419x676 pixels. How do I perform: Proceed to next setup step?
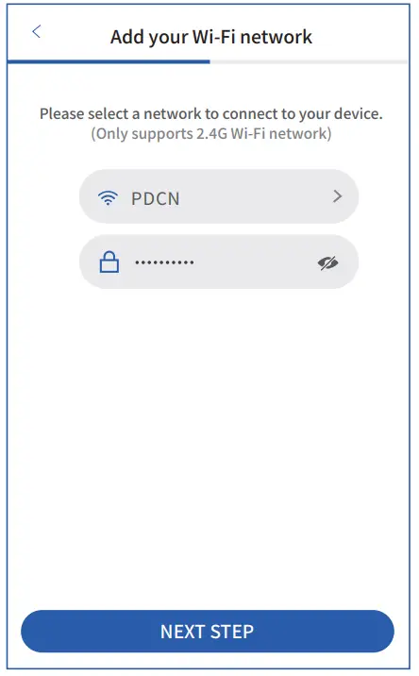(208, 632)
